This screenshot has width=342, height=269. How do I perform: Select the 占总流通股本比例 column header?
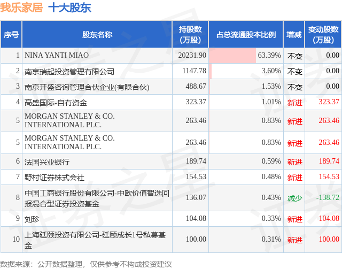pyautogui.click(x=246, y=35)
